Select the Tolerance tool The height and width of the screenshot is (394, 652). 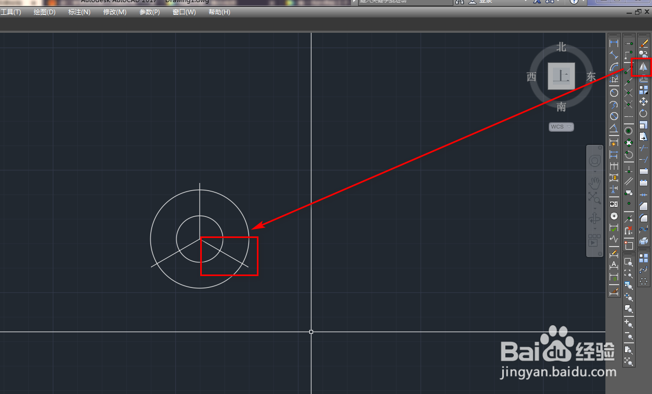pyautogui.click(x=614, y=204)
